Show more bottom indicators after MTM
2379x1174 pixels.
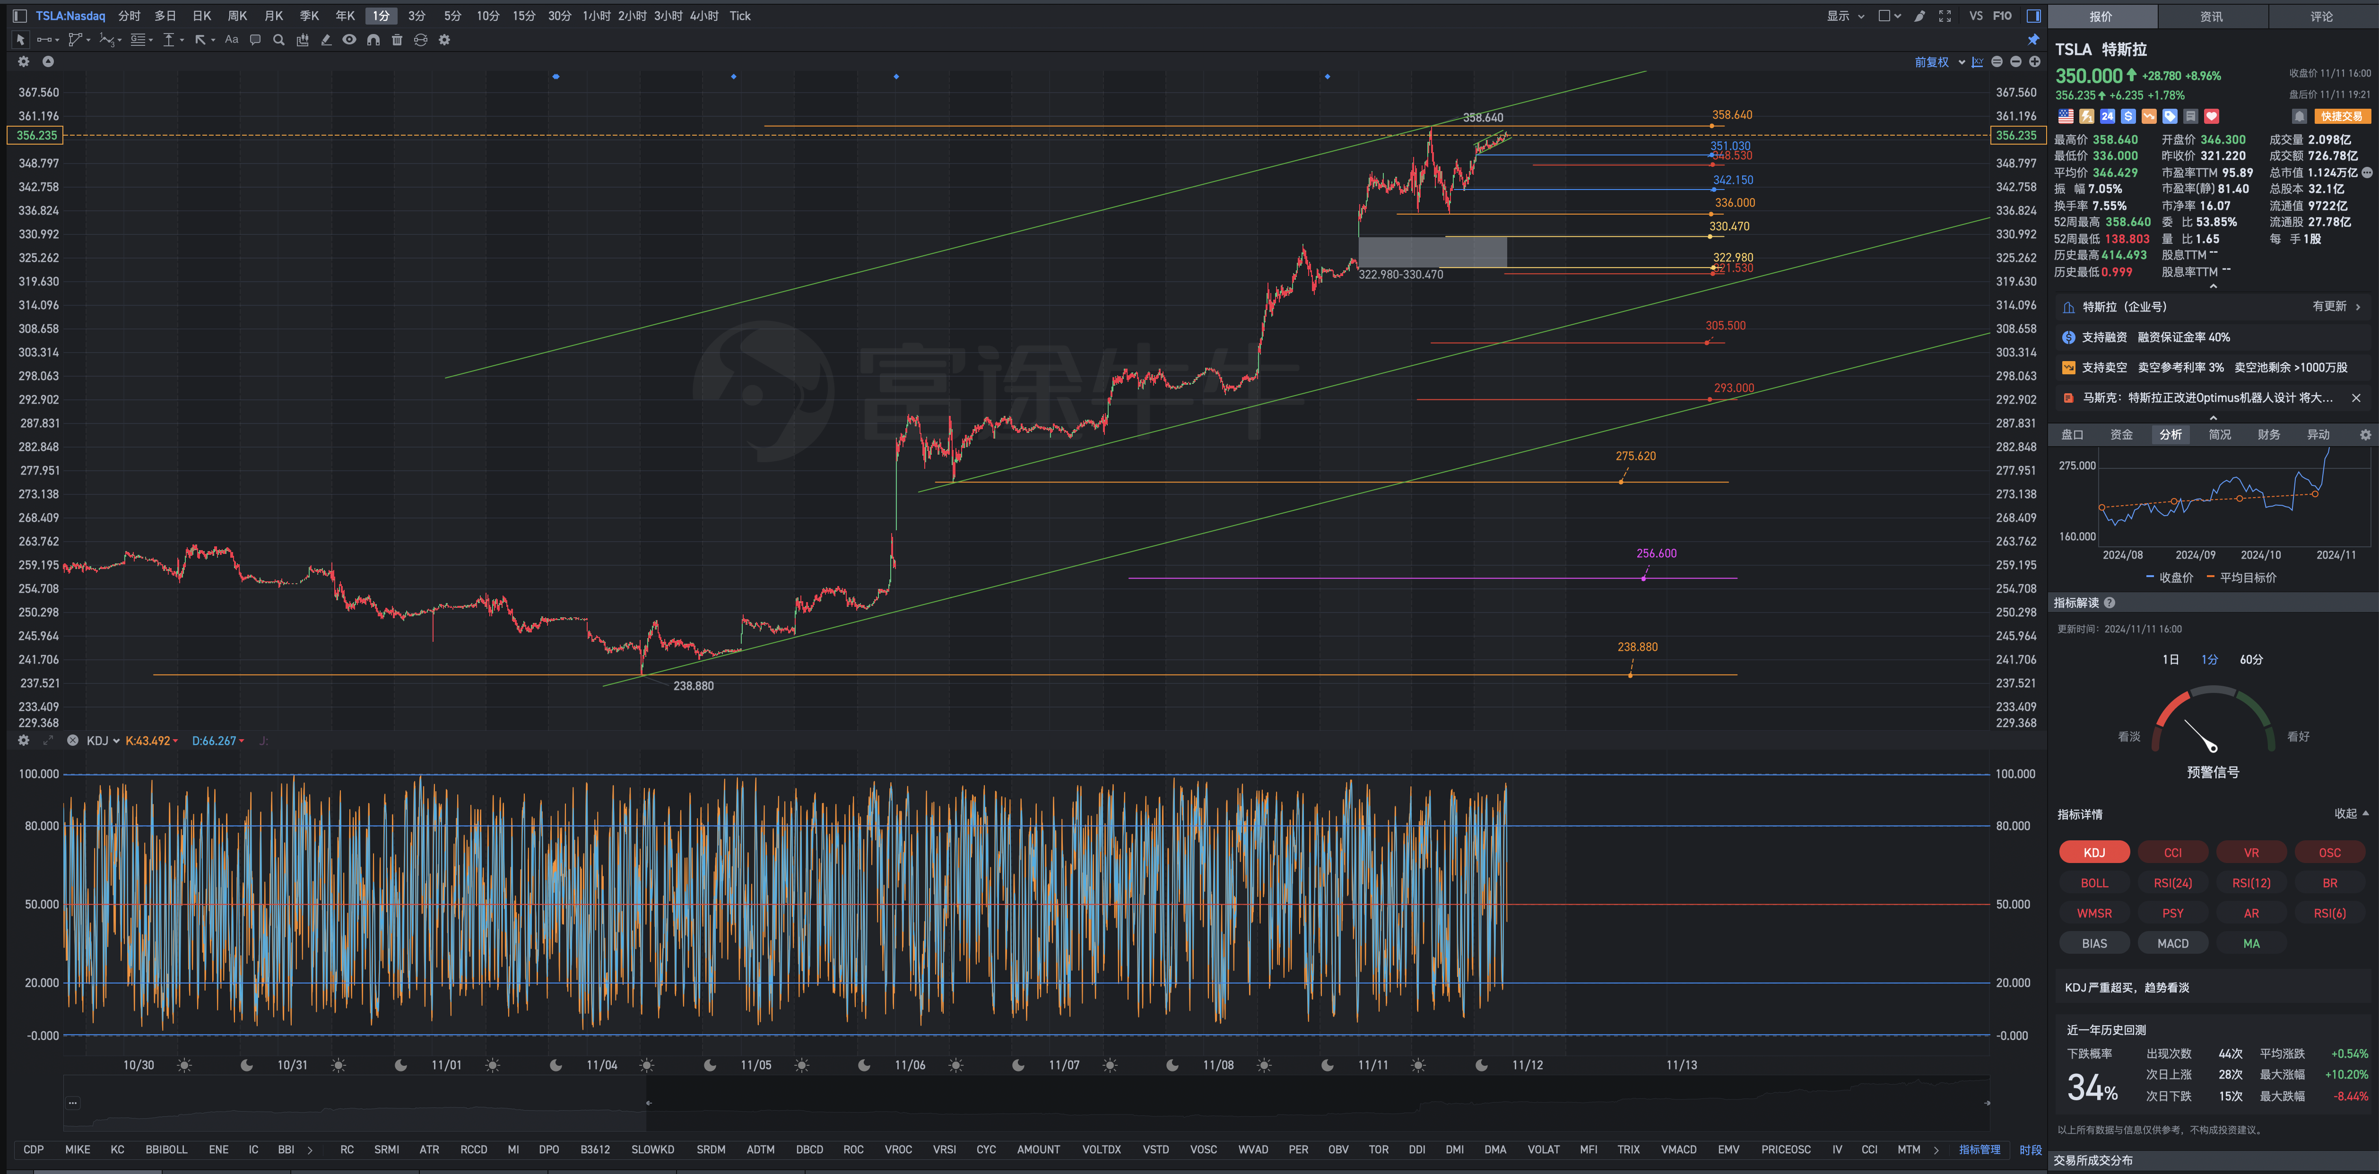(1936, 1150)
